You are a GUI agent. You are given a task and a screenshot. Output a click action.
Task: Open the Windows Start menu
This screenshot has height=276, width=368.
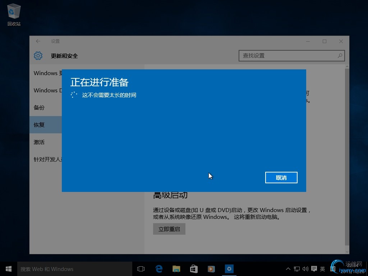(x=9, y=269)
